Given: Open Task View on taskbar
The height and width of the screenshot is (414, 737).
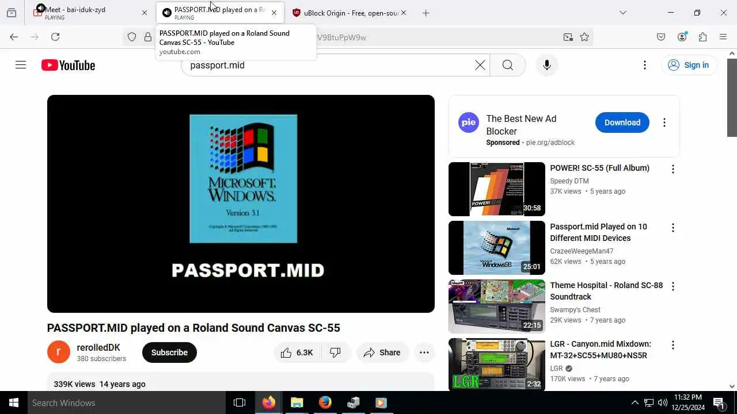Looking at the screenshot, I should tap(240, 402).
